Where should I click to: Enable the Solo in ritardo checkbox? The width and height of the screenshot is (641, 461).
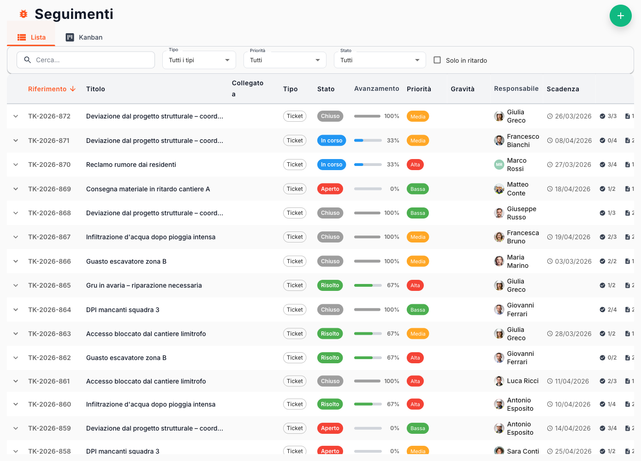[x=437, y=60]
